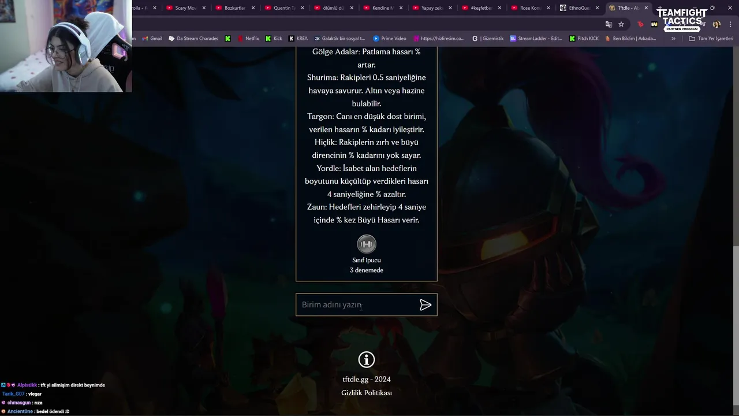The width and height of the screenshot is (739, 416).
Task: Close the Scary Movie tab
Action: (x=204, y=8)
